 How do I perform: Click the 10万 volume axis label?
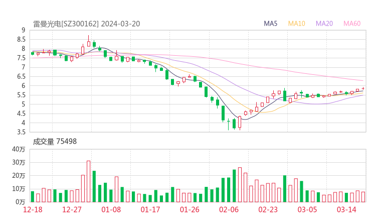pos(19,189)
